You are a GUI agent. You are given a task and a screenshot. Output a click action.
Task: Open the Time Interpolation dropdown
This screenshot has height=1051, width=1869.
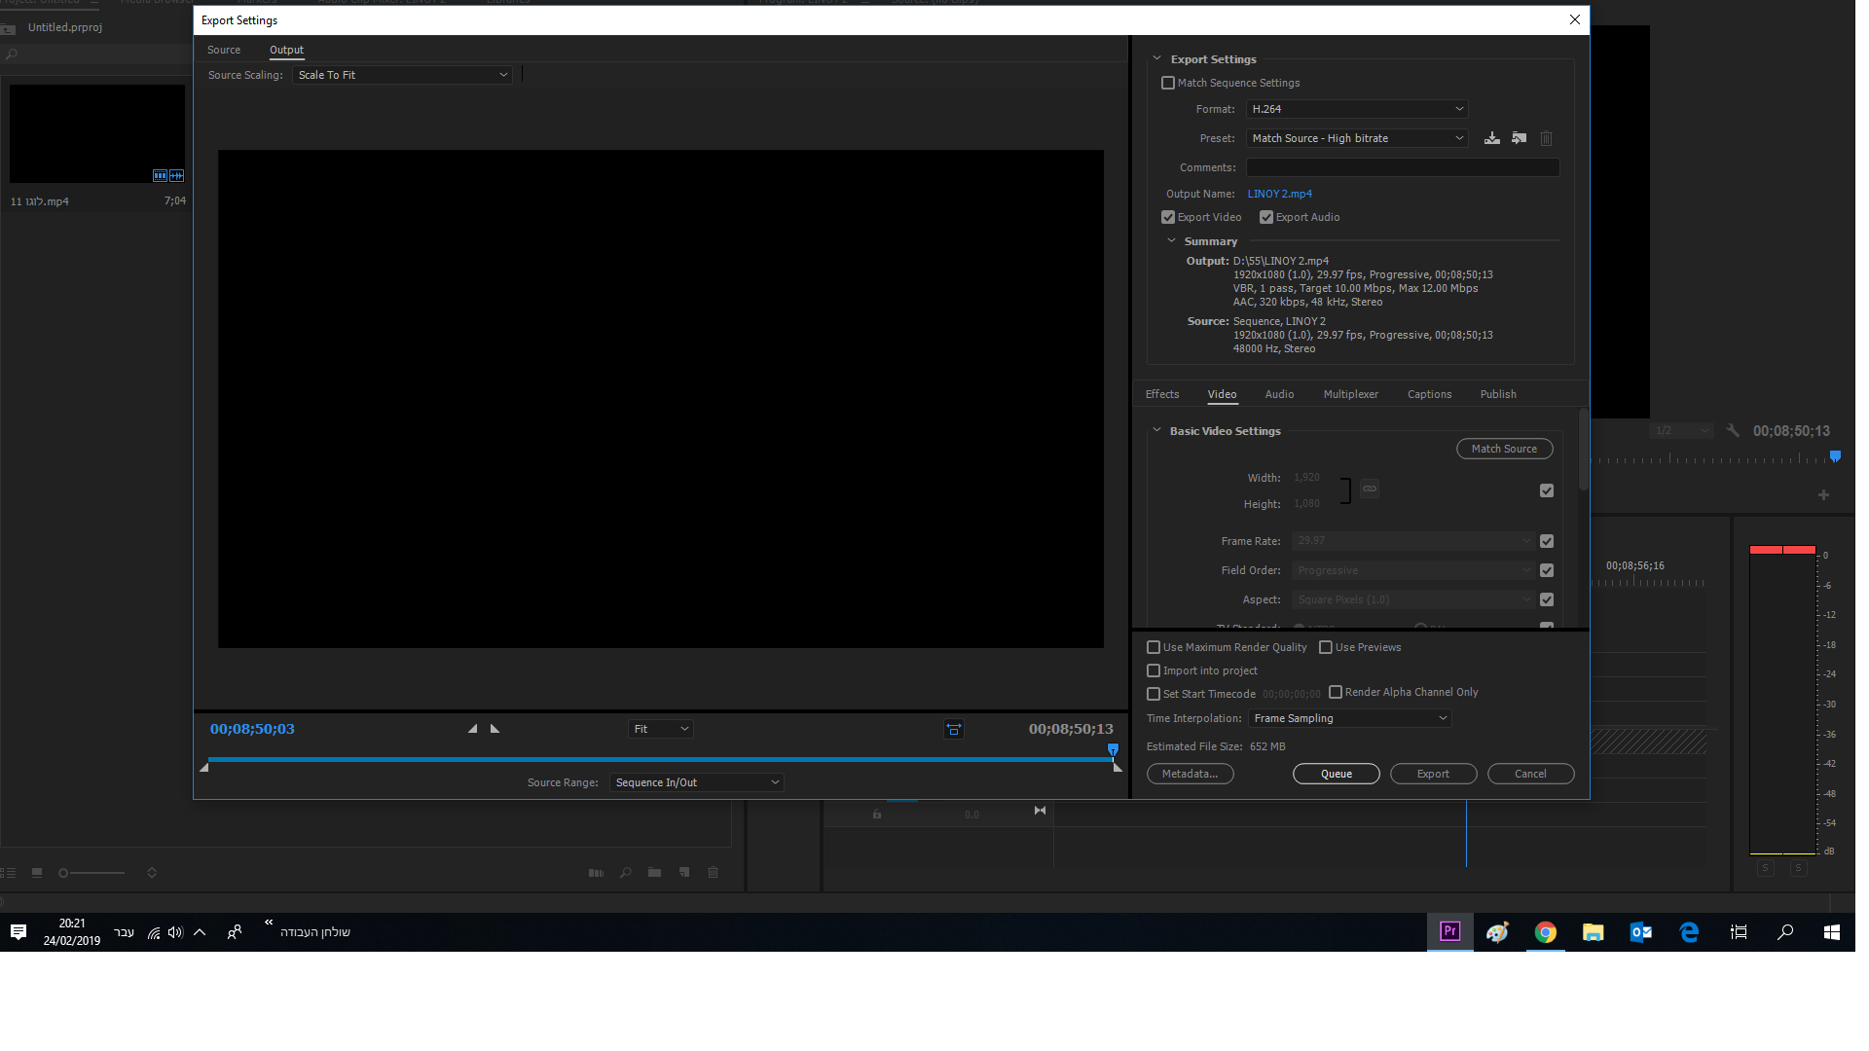(1349, 718)
